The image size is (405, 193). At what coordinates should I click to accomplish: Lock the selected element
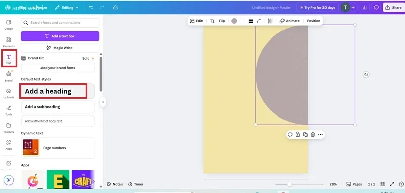(298, 135)
